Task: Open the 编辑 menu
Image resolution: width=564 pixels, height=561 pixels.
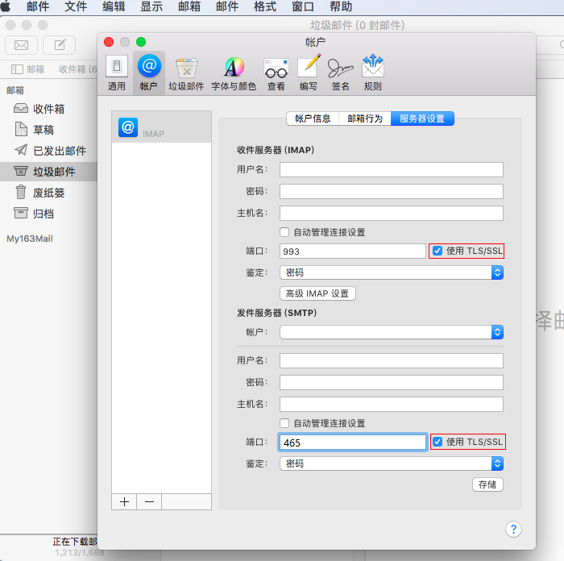Action: [114, 6]
